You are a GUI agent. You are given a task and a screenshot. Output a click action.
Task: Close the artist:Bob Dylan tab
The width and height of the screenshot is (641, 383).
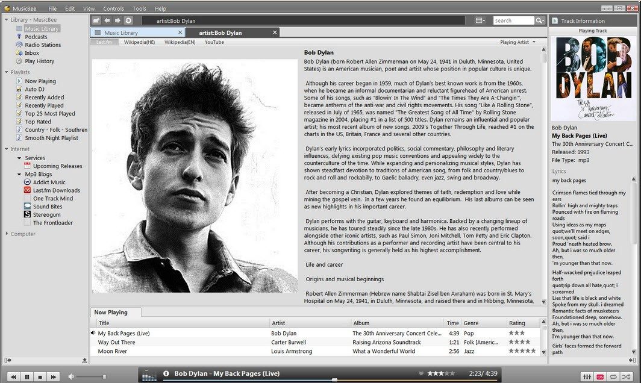[275, 33]
